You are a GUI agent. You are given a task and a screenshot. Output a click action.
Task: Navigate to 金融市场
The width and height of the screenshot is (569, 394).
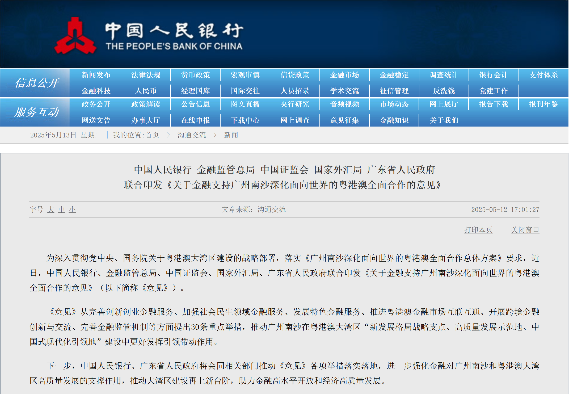(344, 75)
